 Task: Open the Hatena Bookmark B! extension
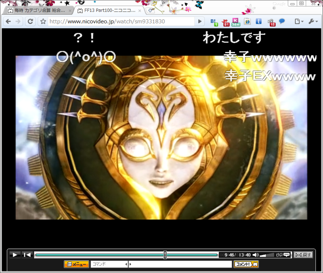click(214, 22)
